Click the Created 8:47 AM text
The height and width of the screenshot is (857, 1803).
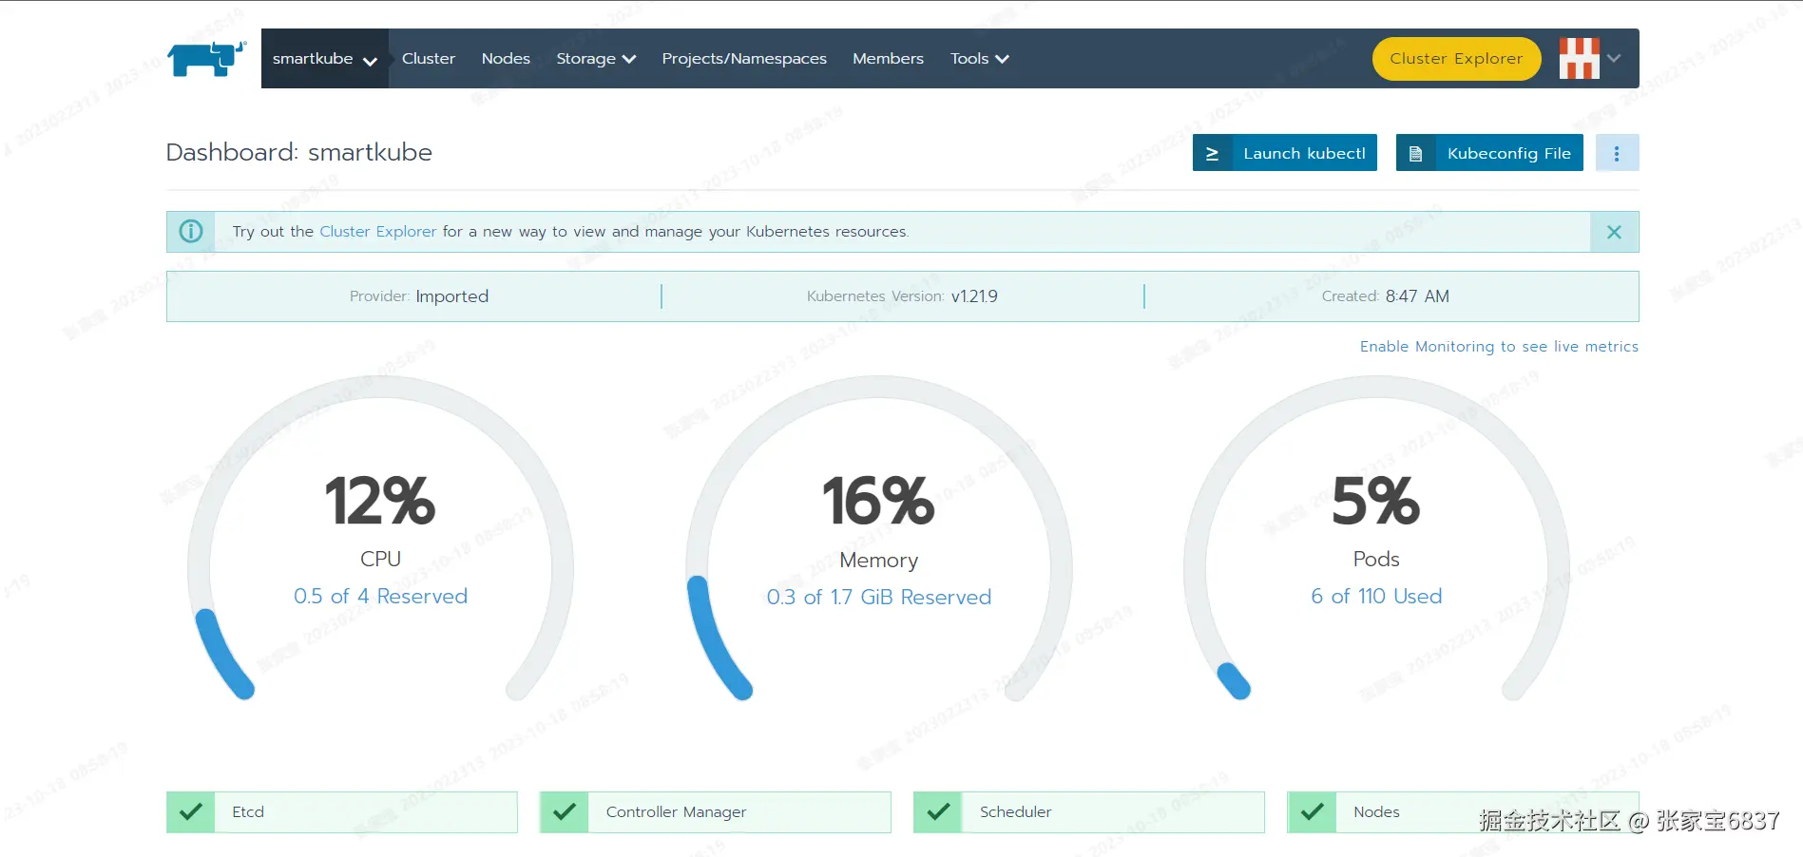point(1385,296)
